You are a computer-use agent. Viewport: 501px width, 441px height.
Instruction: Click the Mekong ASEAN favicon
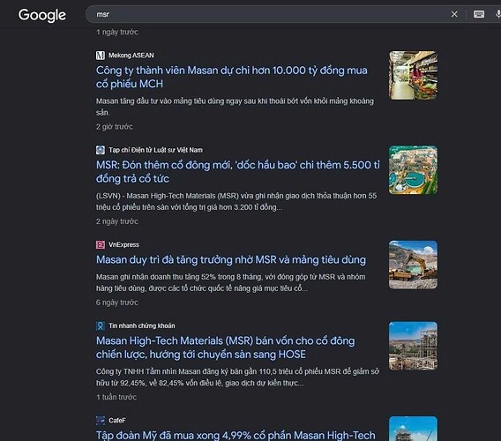point(101,56)
